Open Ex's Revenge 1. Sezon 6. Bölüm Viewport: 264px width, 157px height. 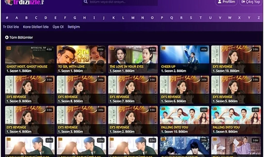pos(185,90)
